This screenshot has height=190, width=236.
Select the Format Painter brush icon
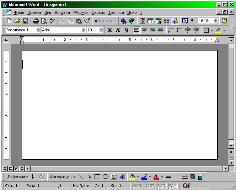87,21
